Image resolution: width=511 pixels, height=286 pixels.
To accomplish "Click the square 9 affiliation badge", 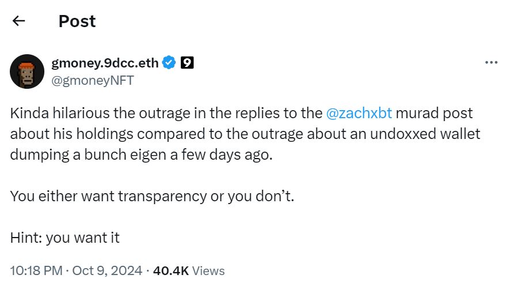I will tap(187, 63).
